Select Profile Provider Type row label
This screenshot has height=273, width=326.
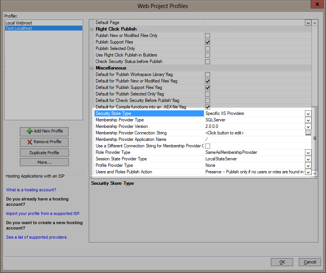point(114,165)
